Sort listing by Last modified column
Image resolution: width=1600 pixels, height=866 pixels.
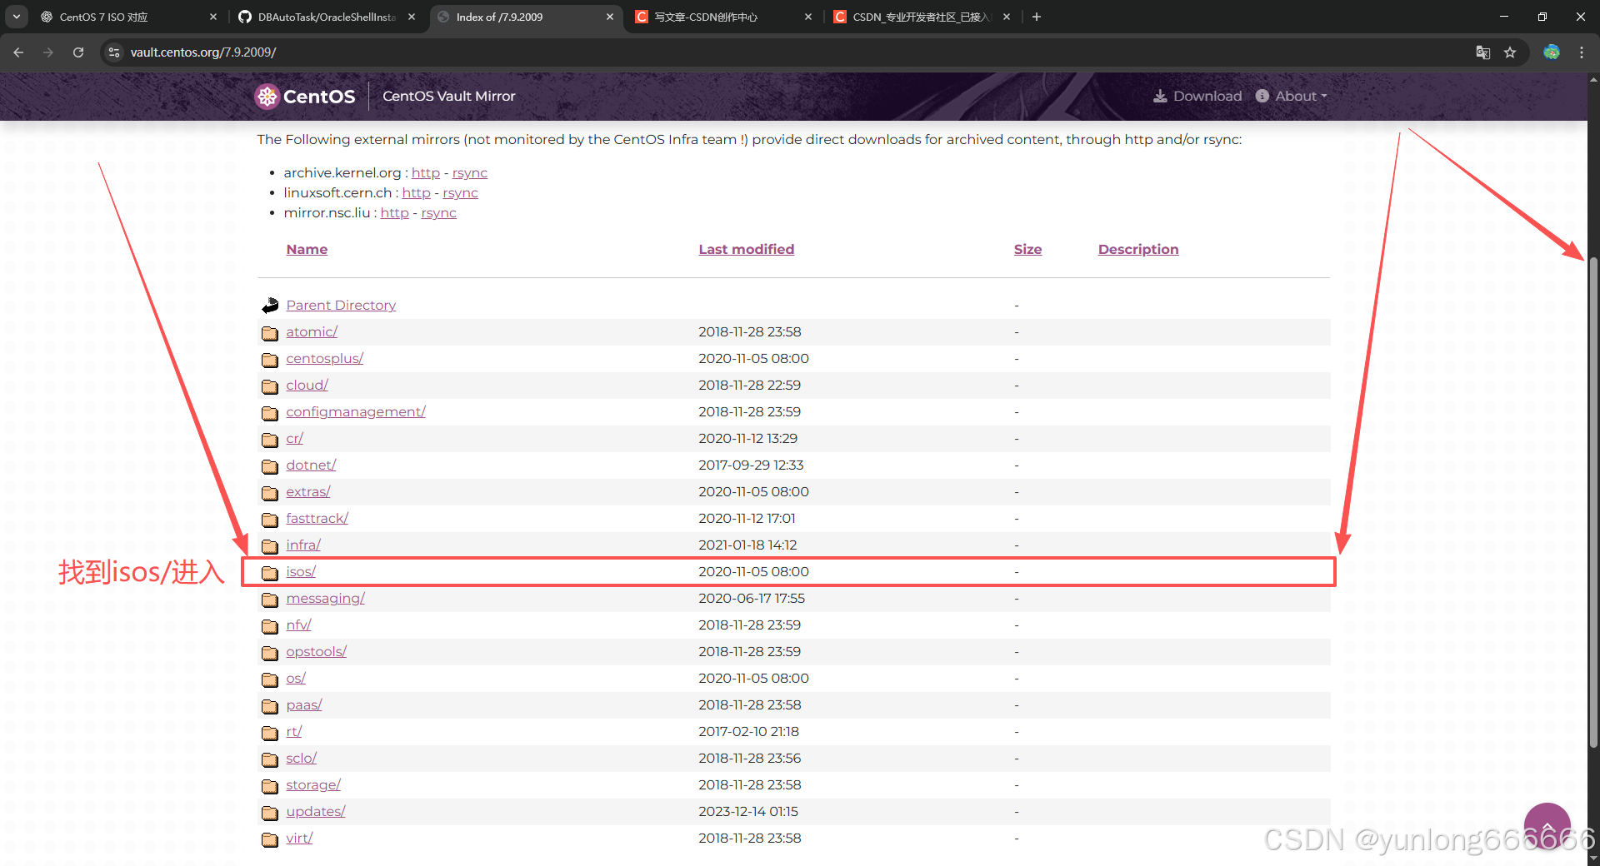tap(746, 249)
